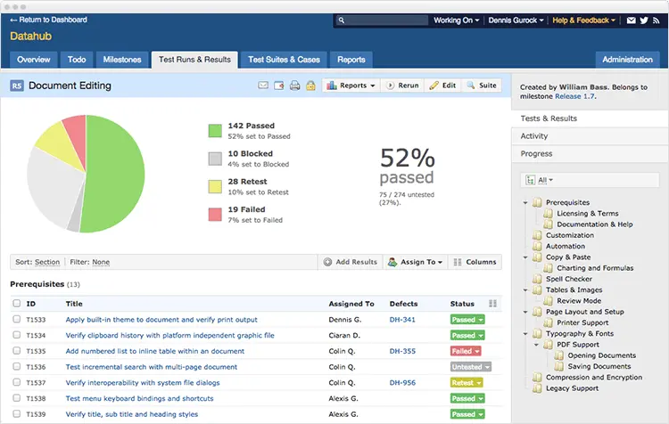Click the export icon beside the email icon
The image size is (669, 424).
pyautogui.click(x=279, y=86)
